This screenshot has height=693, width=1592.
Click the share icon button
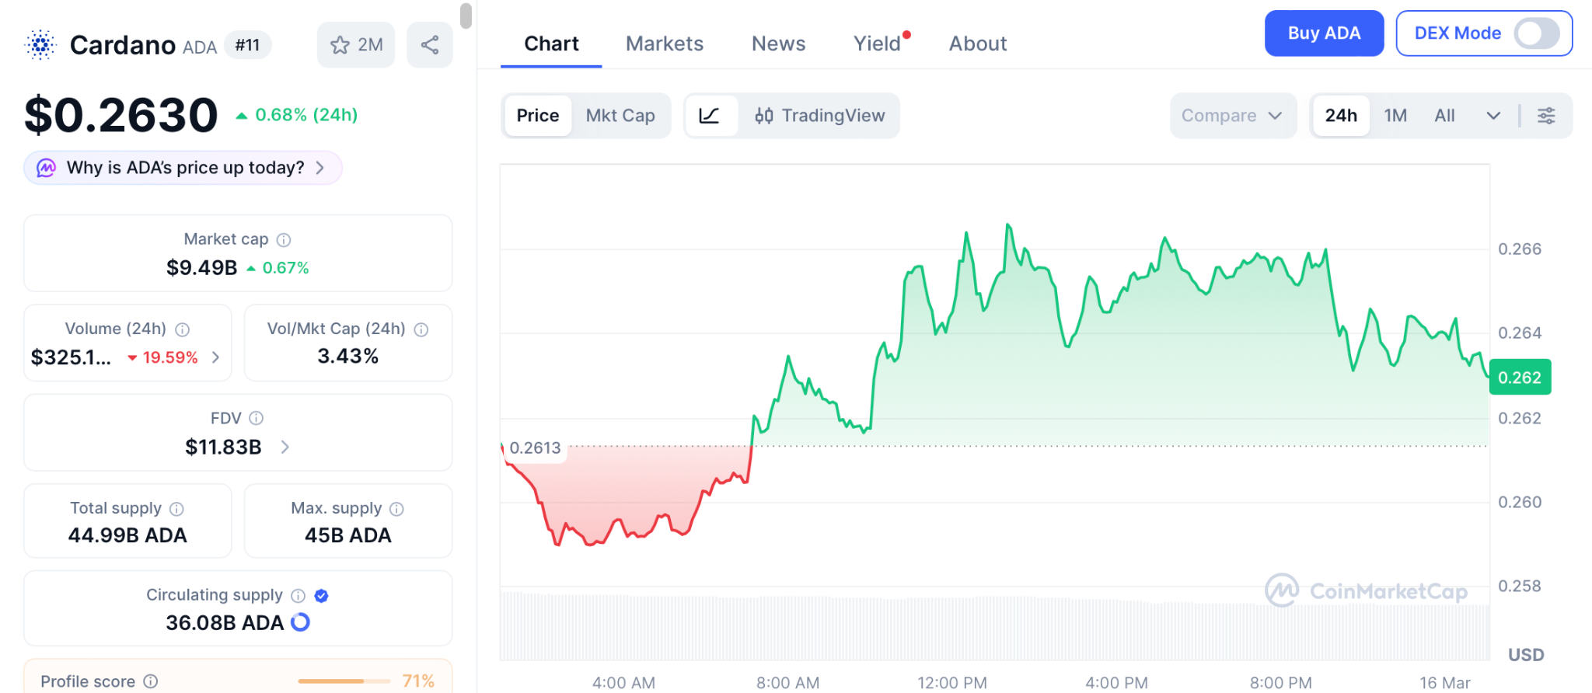click(430, 45)
